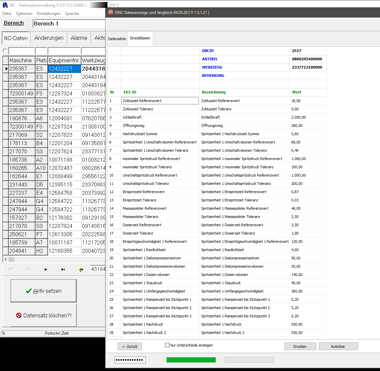Click the Wert column header

click(308, 92)
